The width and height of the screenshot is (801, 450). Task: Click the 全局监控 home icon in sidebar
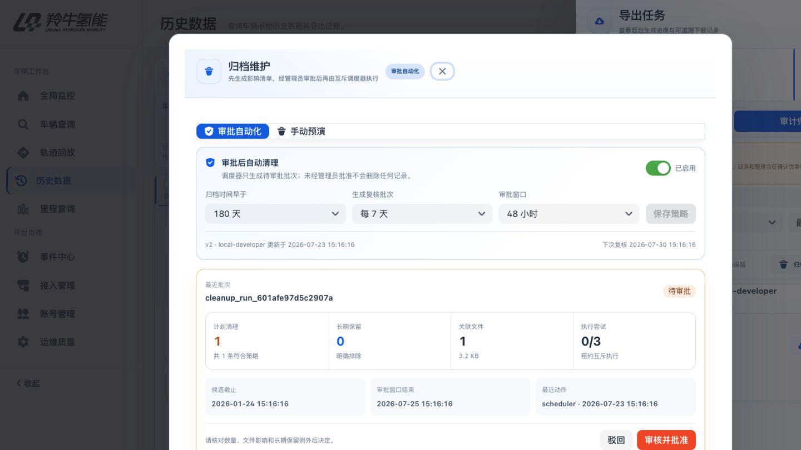coord(23,96)
